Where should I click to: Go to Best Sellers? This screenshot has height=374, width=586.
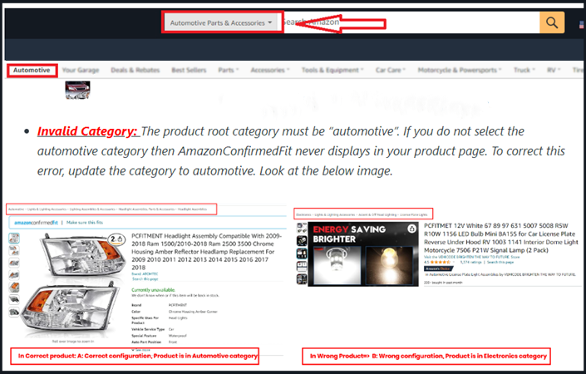189,71
